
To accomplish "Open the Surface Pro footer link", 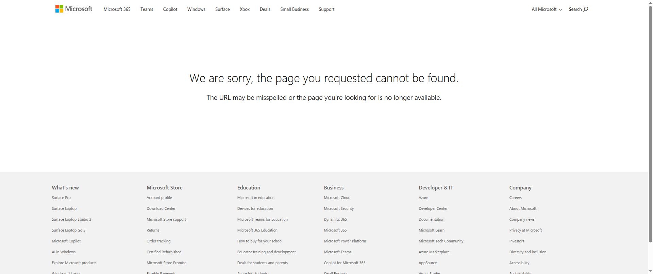I will [x=61, y=198].
